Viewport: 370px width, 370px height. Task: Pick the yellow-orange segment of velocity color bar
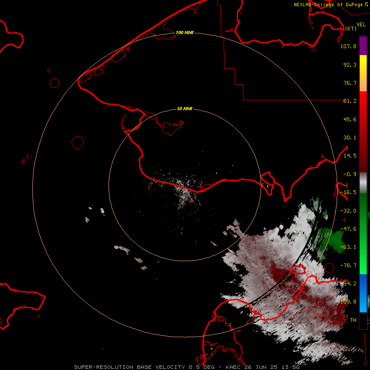(363, 73)
